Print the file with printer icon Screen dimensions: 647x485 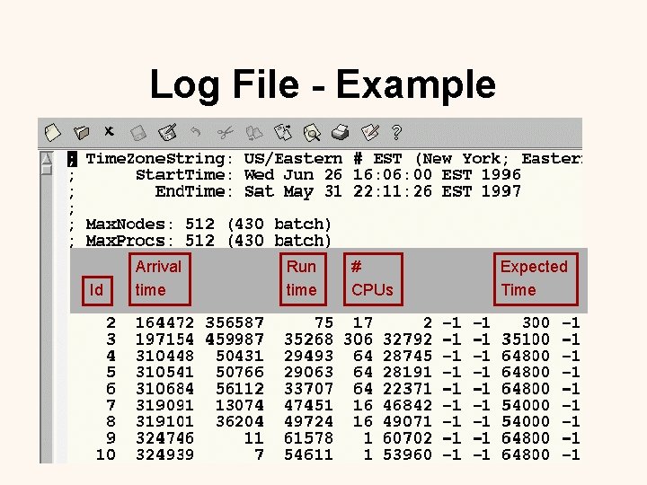pyautogui.click(x=341, y=132)
